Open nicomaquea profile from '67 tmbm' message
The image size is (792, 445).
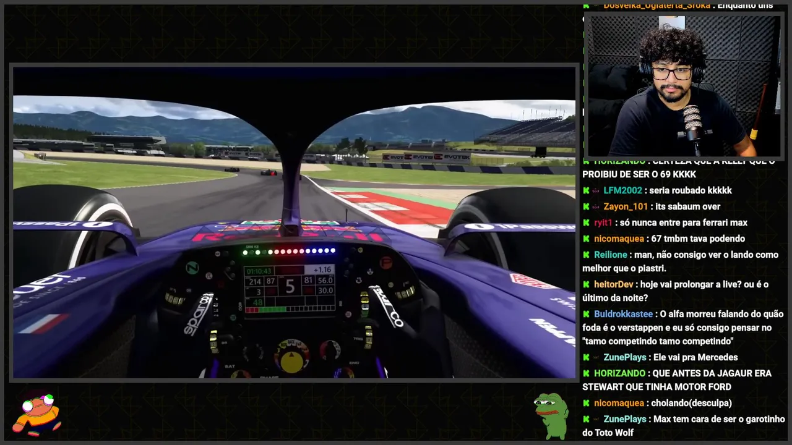point(619,239)
